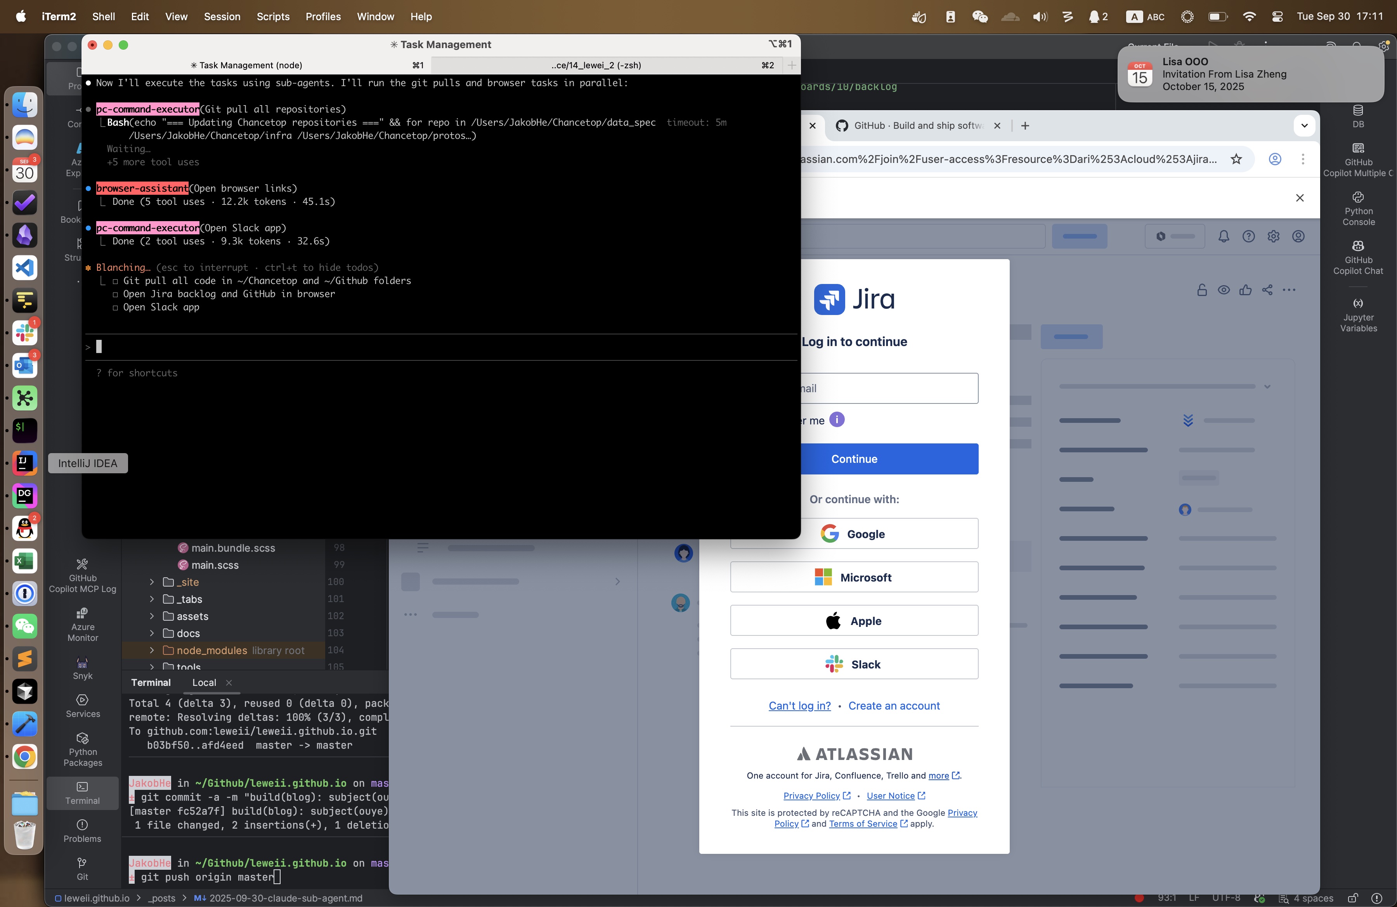Switch to the 14_lewei_2 zsh tab

pyautogui.click(x=596, y=65)
